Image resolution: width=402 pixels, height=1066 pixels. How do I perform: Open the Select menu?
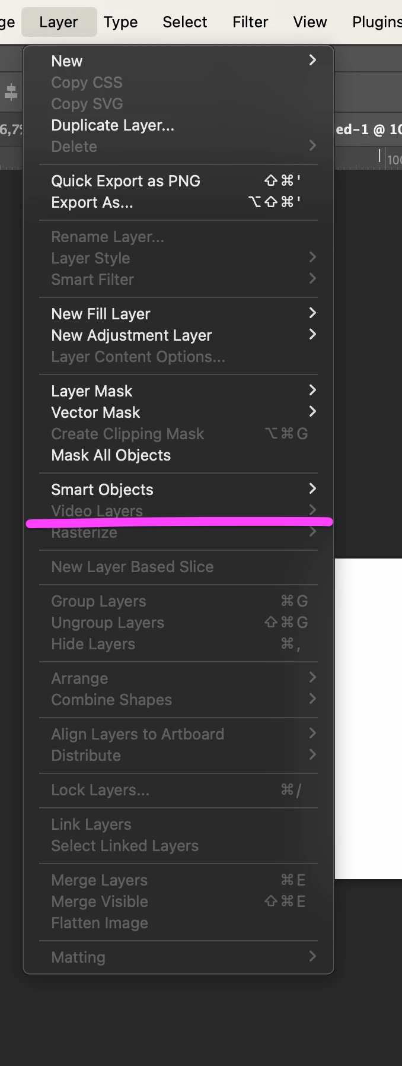[x=185, y=22]
